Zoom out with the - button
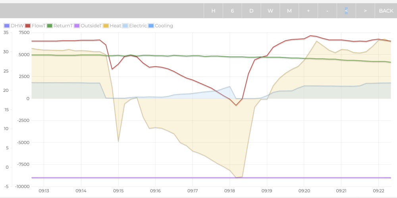 (x=327, y=11)
